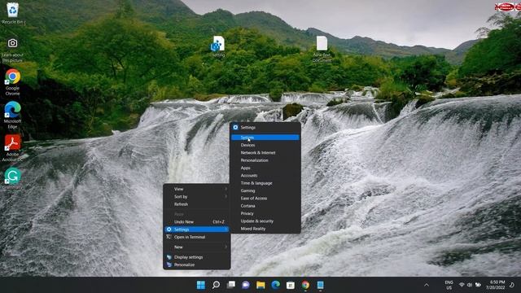
Task: Select the Microsoft Edge desktop shortcut
Action: 12,115
